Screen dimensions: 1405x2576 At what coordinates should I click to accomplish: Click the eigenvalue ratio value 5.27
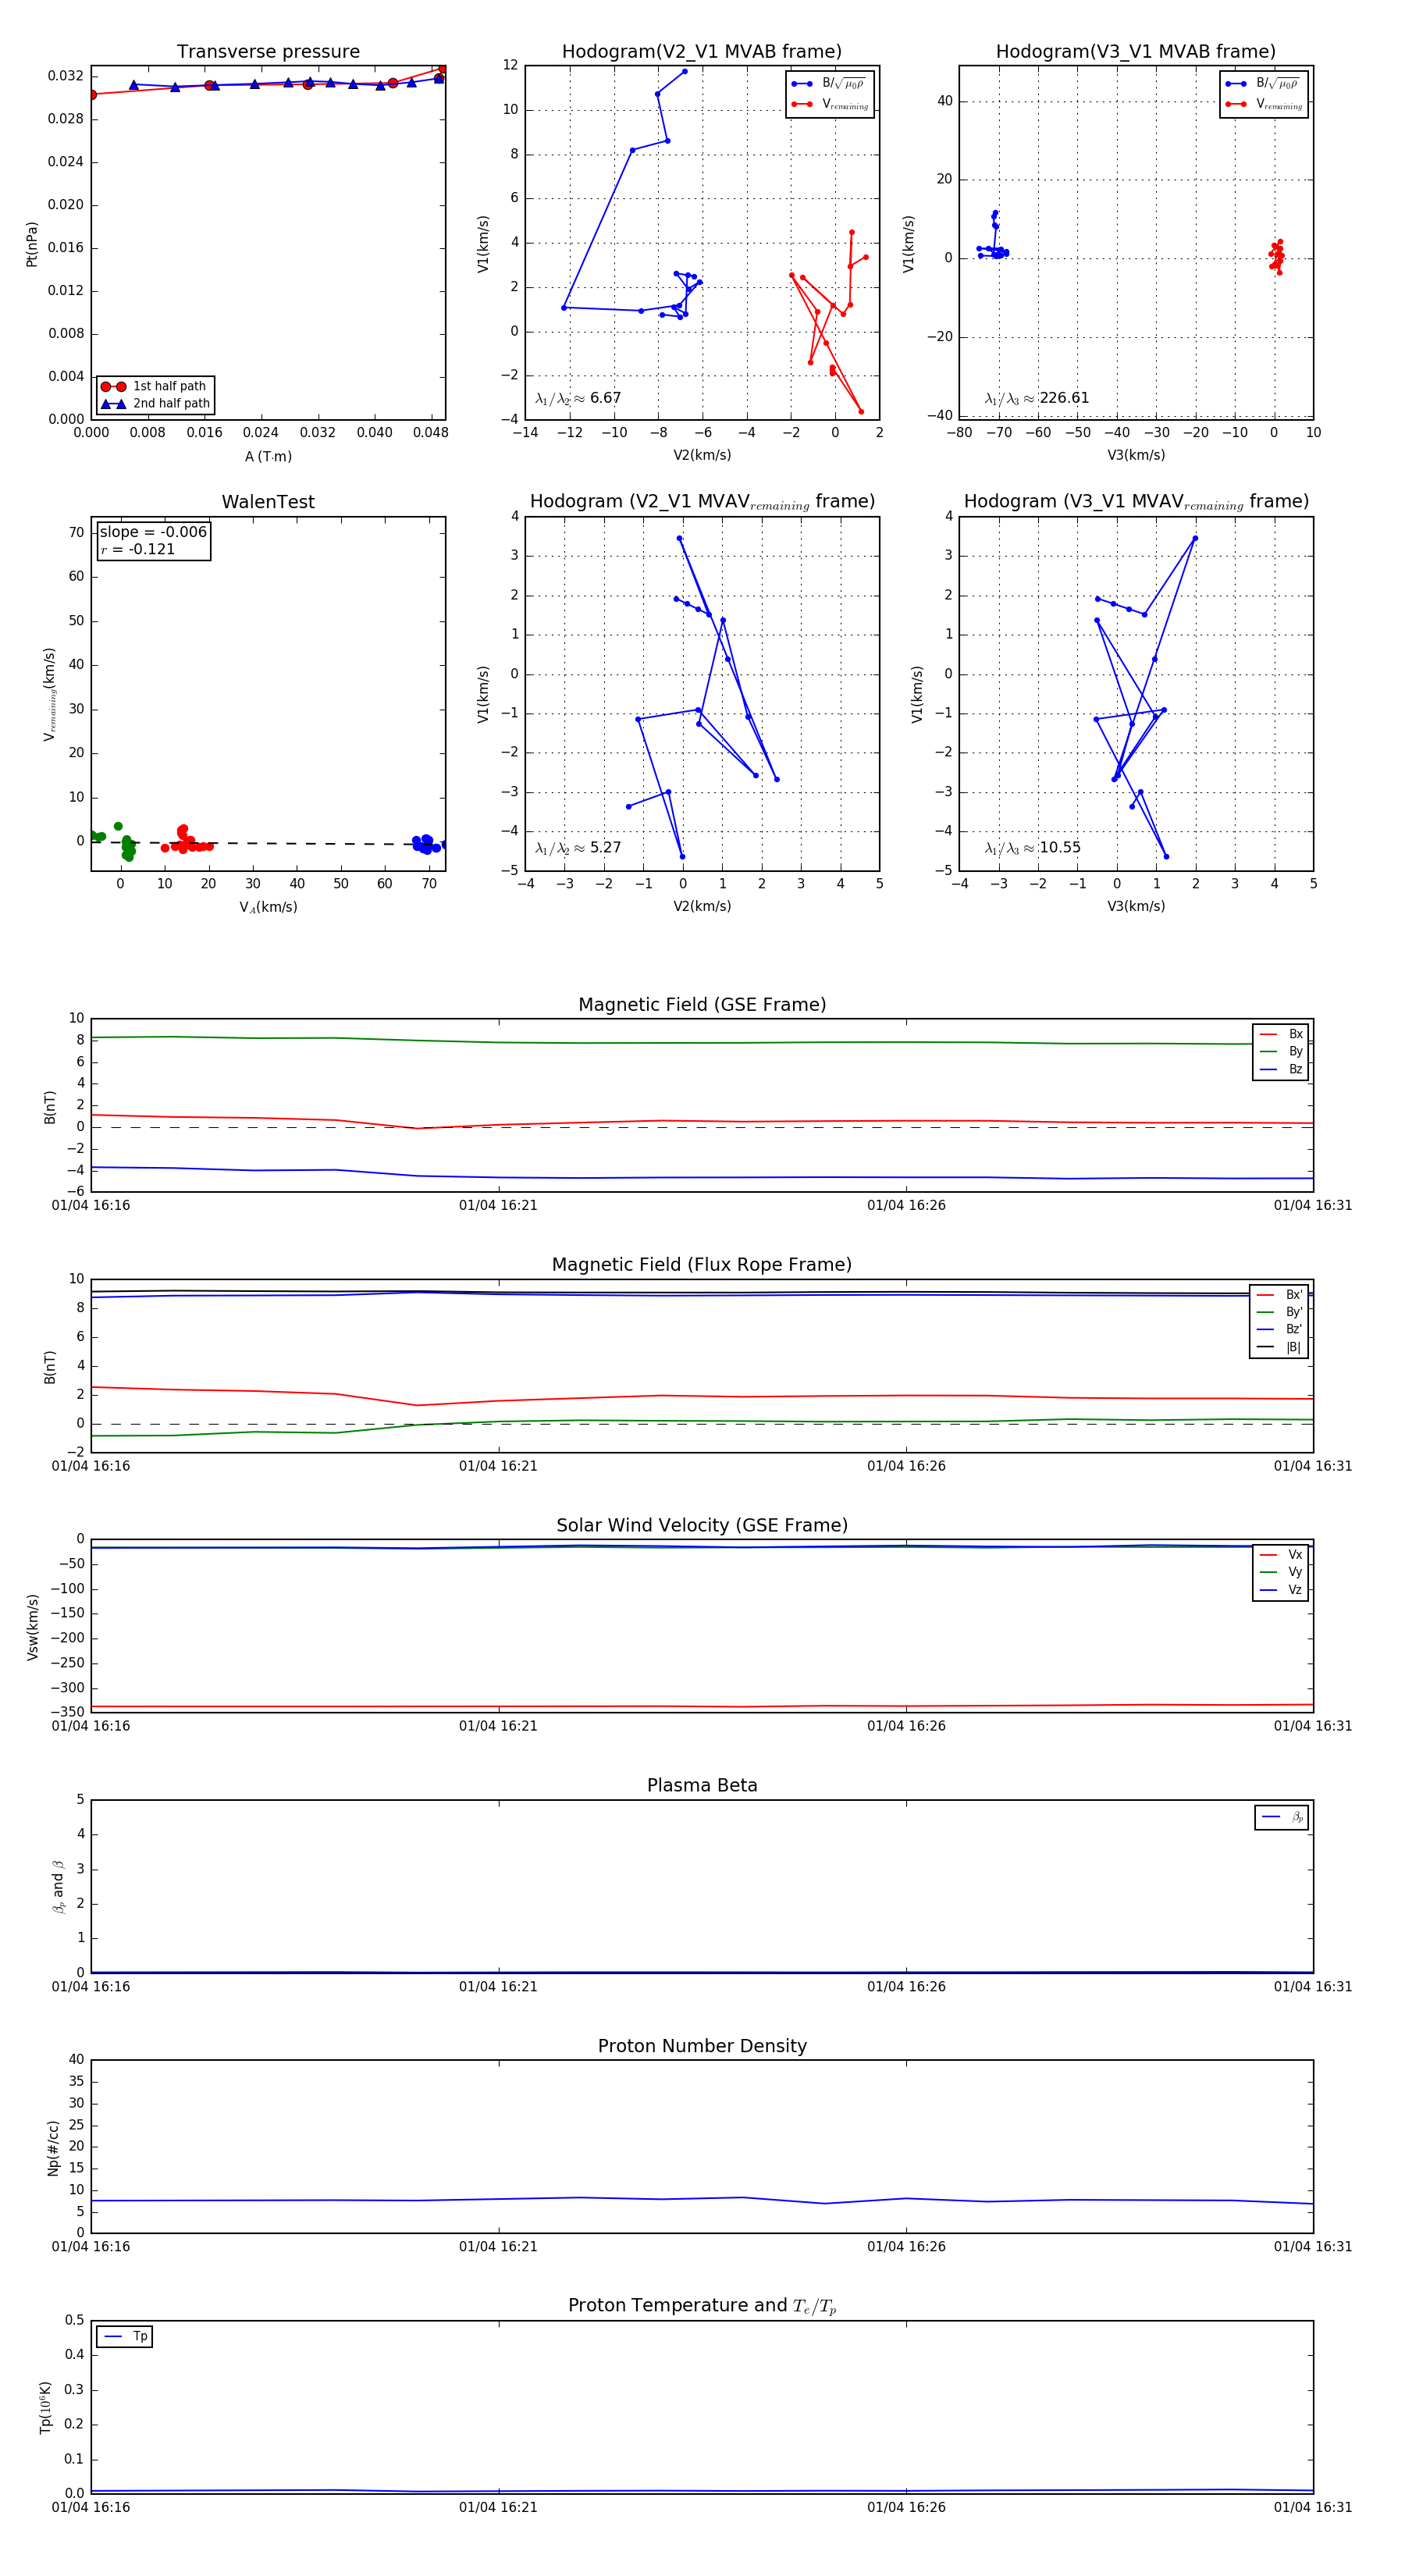point(605,848)
